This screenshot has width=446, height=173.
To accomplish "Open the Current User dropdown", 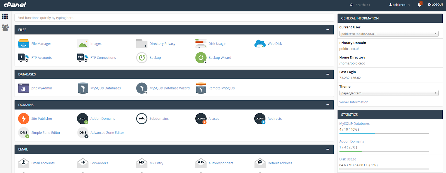I will [x=389, y=34].
